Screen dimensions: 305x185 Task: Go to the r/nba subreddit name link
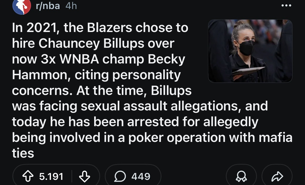click(48, 6)
